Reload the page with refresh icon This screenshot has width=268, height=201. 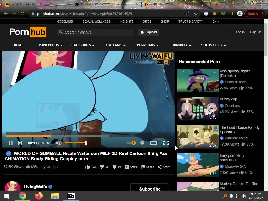pyautogui.click(x=23, y=14)
